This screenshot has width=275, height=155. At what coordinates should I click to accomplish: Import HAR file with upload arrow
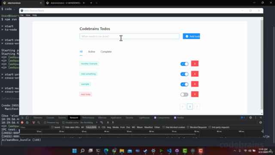coord(108,122)
